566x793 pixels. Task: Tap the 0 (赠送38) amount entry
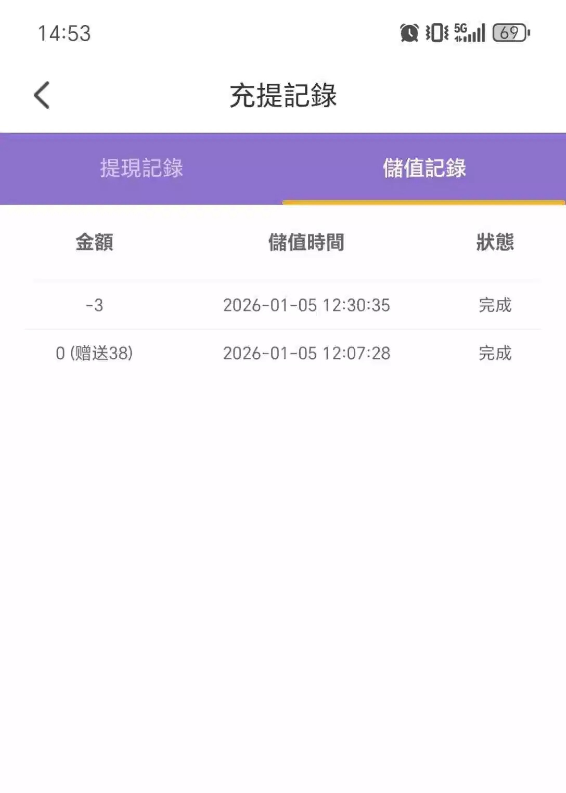(94, 354)
